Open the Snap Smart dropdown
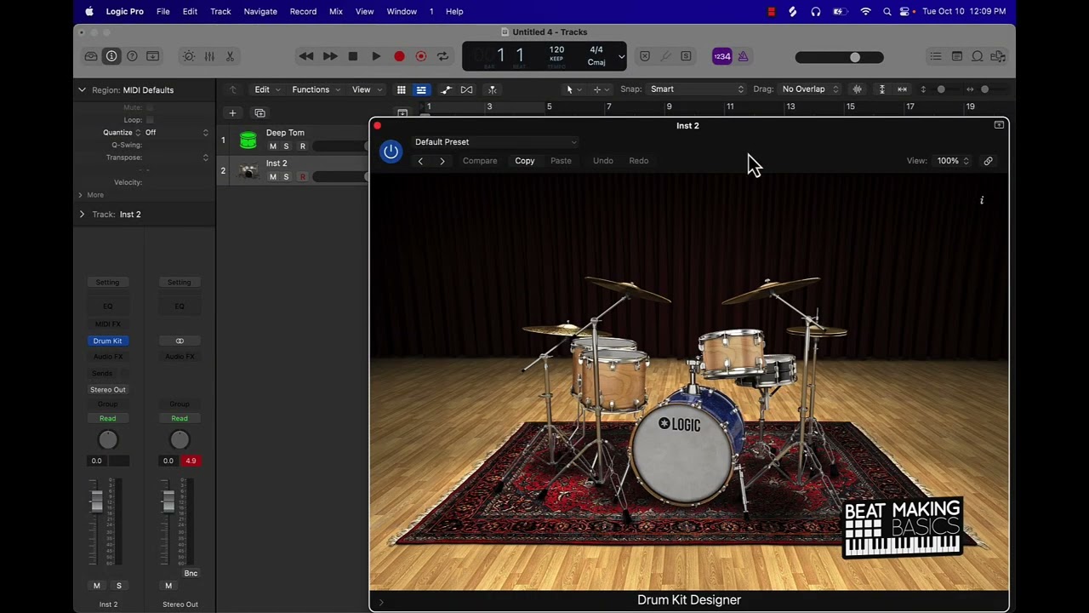The width and height of the screenshot is (1089, 613). [x=697, y=89]
